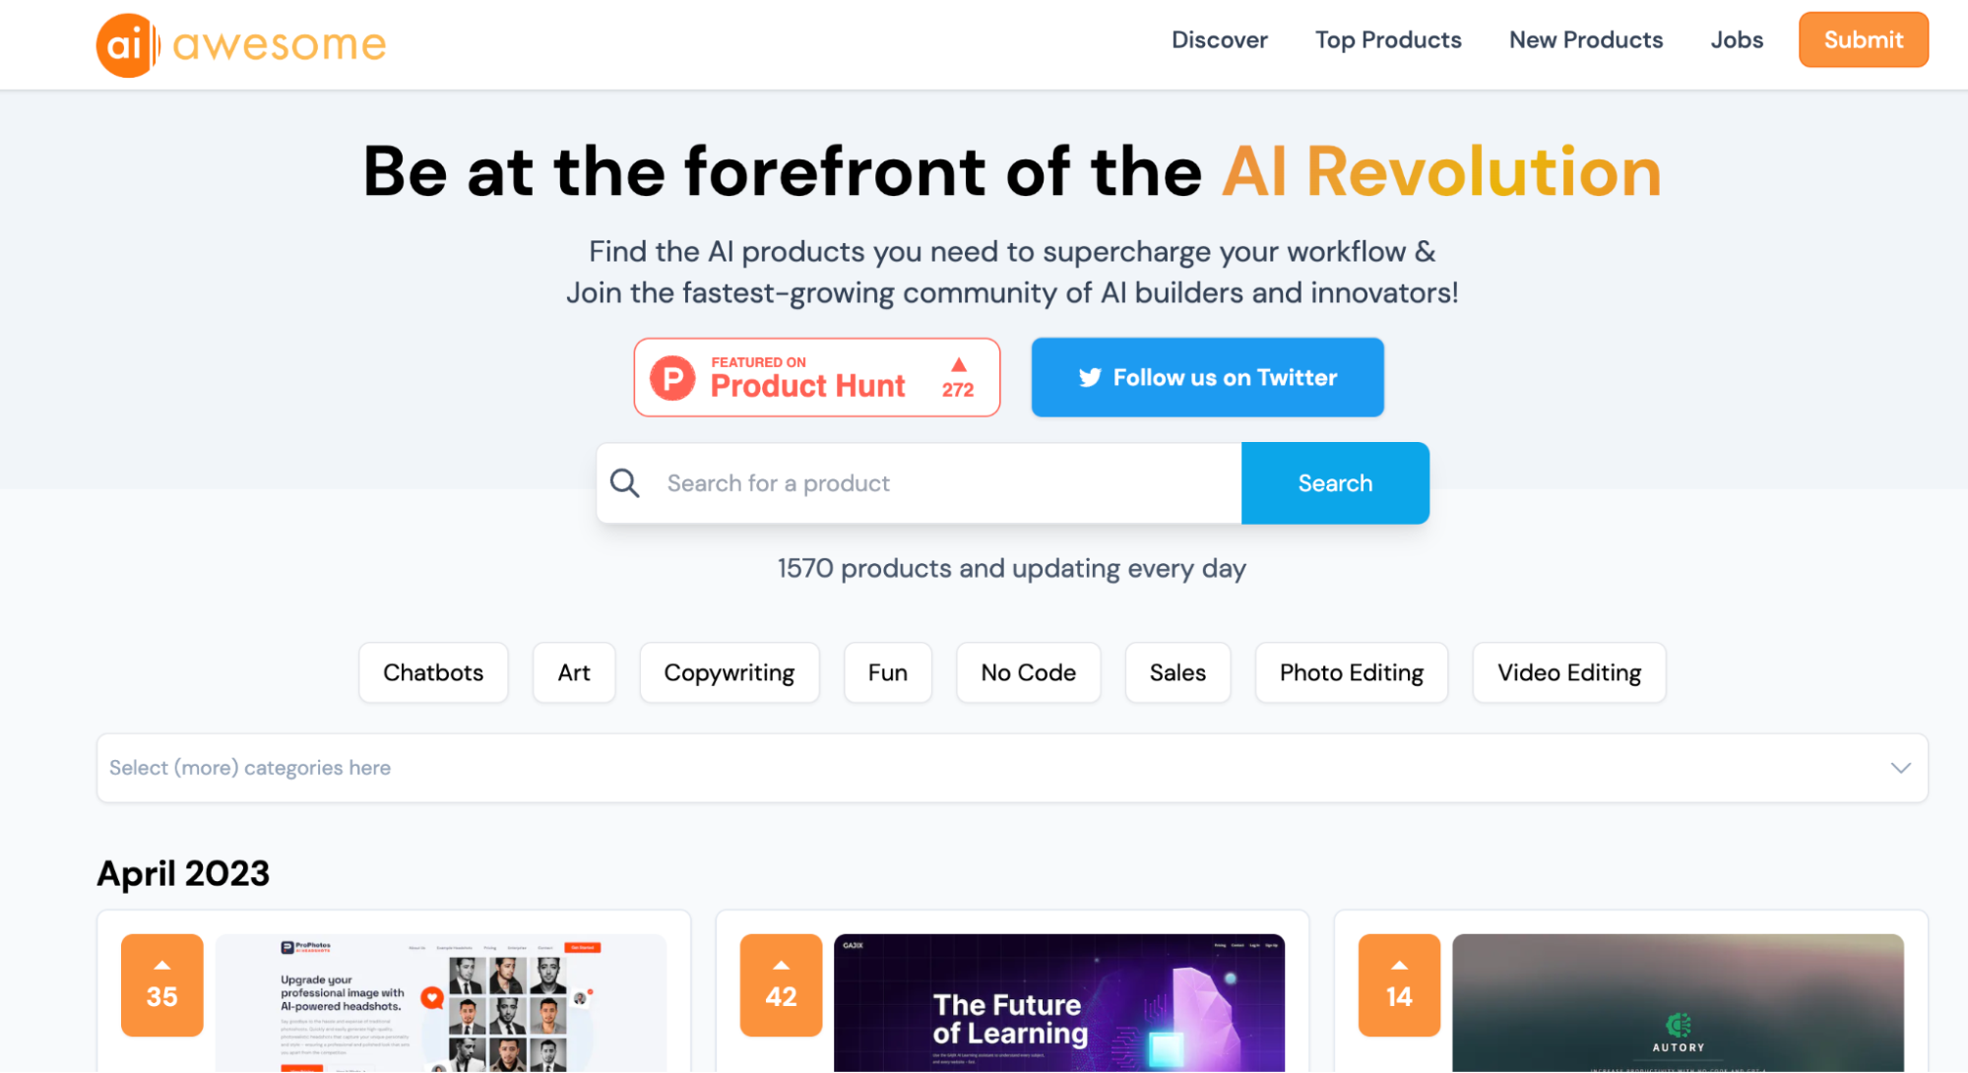Click the chevron on the categories selector
Screen dimensions: 1968x1073
(1898, 768)
